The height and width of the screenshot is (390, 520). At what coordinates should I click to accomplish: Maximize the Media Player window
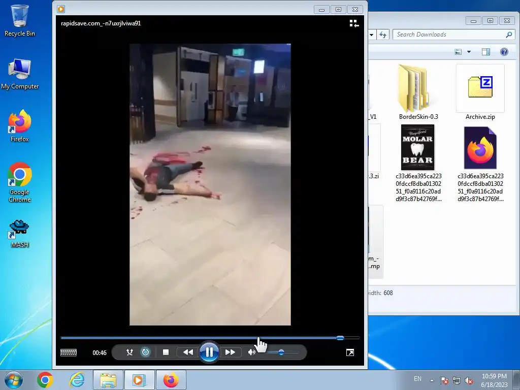pos(338,9)
